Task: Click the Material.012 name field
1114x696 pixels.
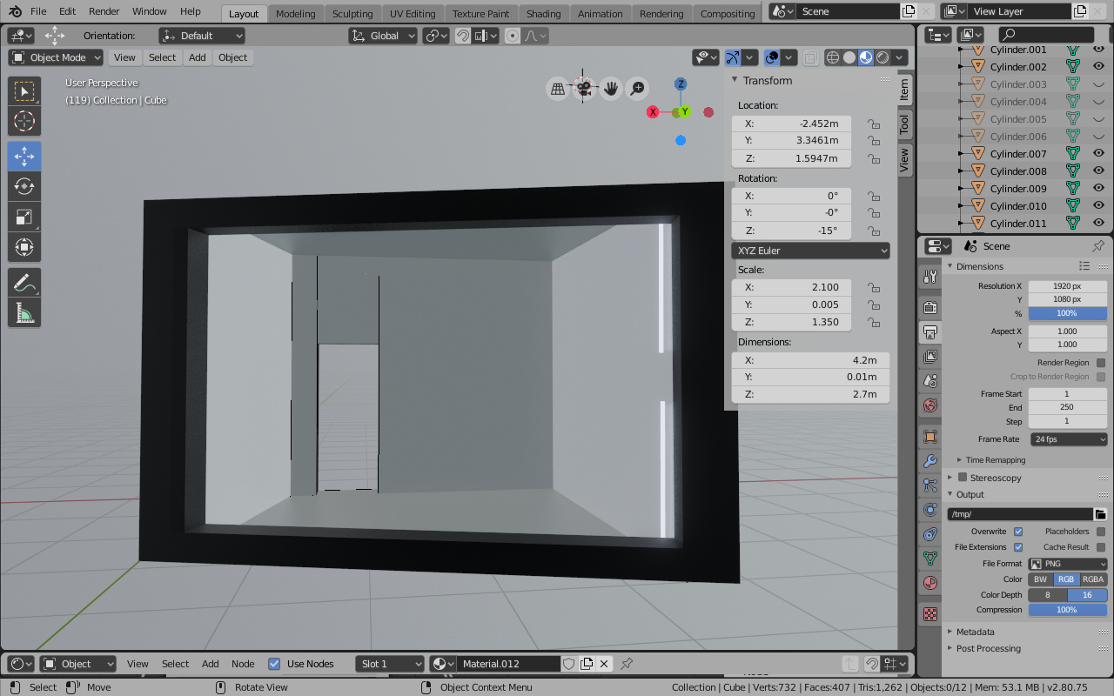Action: 509,664
